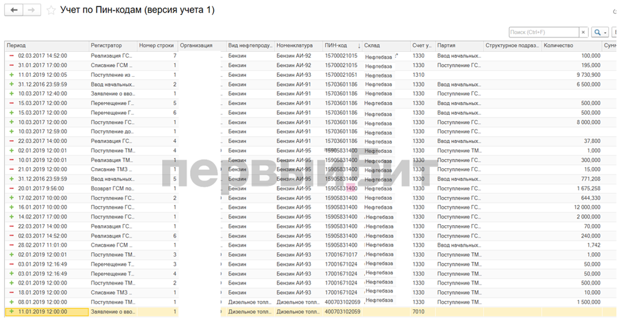Click plus icon in highlighted 11.01.2019 12:00:00 row
The image size is (618, 318).
[12, 311]
